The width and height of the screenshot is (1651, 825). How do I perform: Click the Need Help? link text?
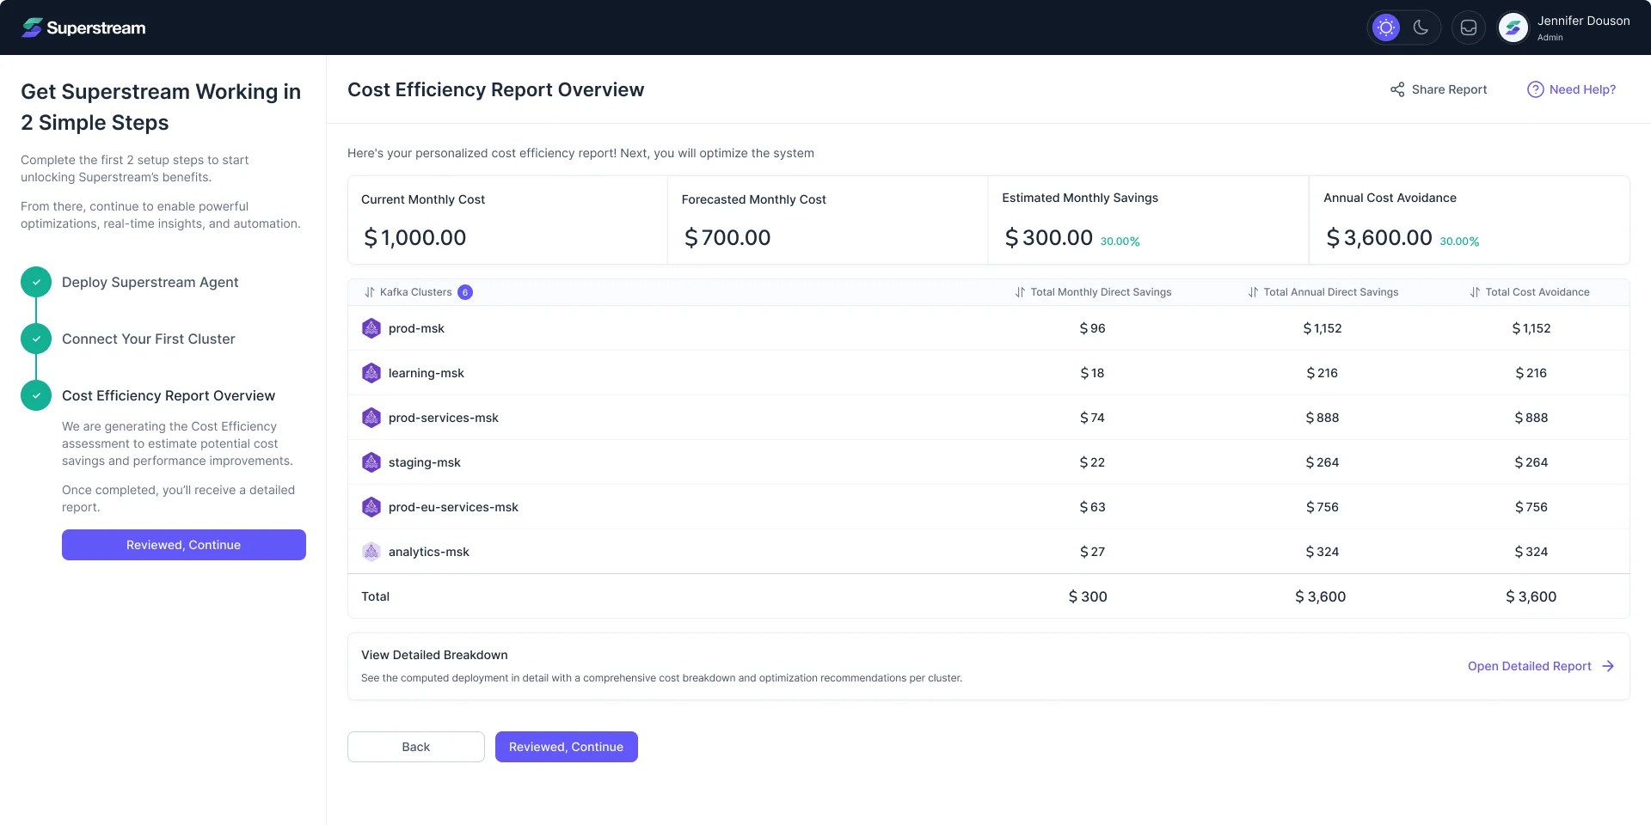pyautogui.click(x=1582, y=89)
